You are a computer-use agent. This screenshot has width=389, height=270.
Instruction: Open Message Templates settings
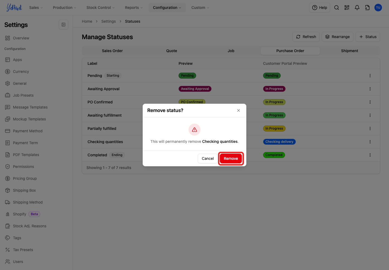[36, 107]
